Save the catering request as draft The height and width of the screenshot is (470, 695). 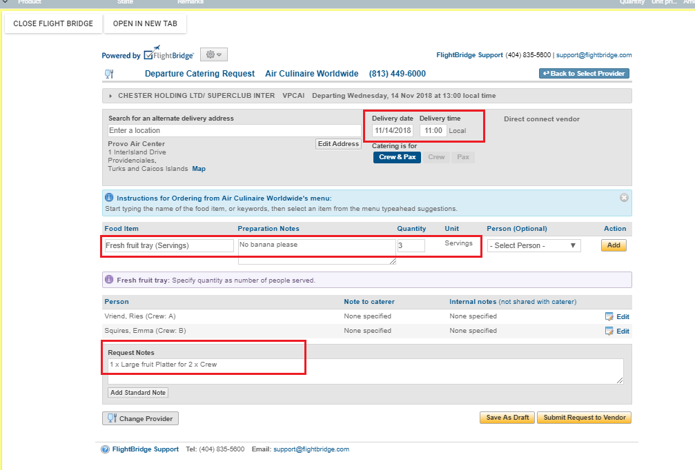tap(507, 418)
